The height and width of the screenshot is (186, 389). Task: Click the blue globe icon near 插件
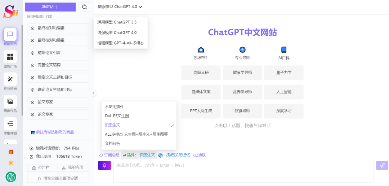161,155
